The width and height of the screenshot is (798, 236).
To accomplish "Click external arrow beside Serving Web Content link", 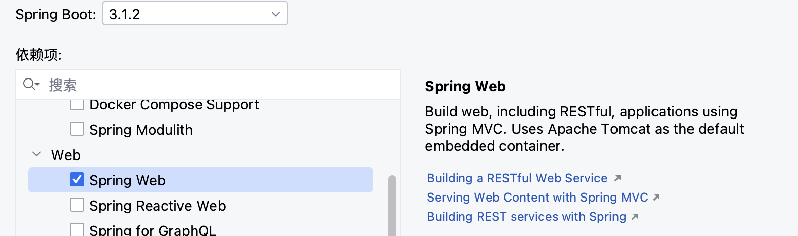I will (656, 198).
